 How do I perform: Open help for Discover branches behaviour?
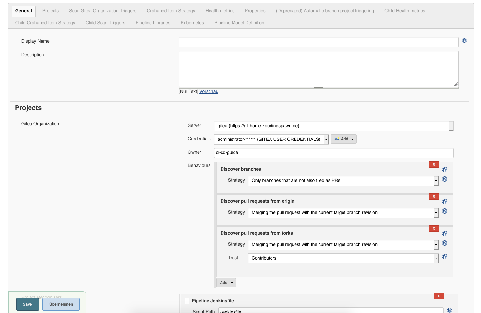(444, 169)
